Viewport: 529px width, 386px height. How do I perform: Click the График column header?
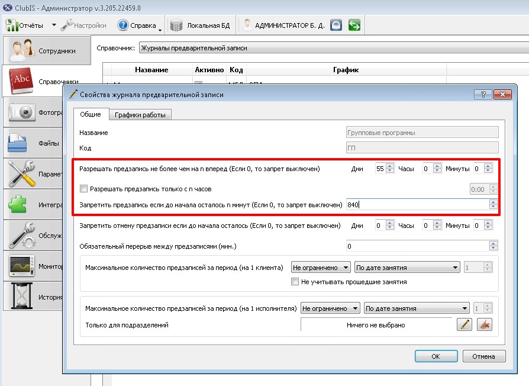click(347, 70)
